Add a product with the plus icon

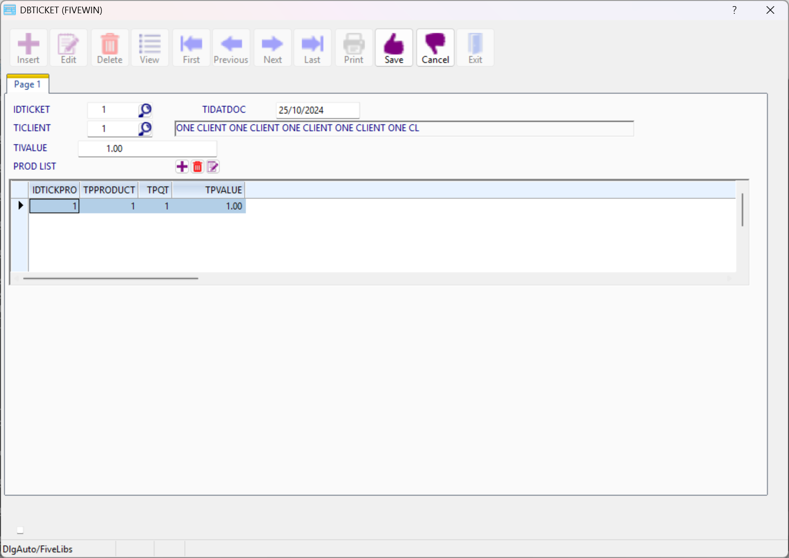(182, 167)
